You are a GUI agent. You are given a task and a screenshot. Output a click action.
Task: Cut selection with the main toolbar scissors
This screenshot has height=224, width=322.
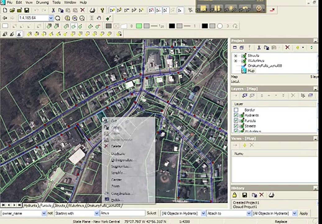tap(53, 10)
